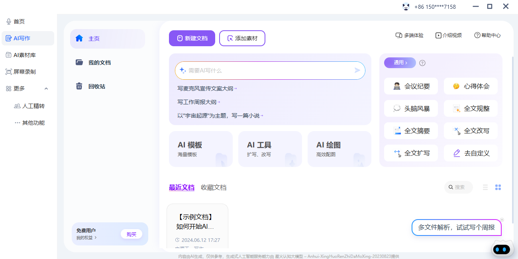518x259 pixels.
Task: Switch to grid view icon
Action: point(498,187)
